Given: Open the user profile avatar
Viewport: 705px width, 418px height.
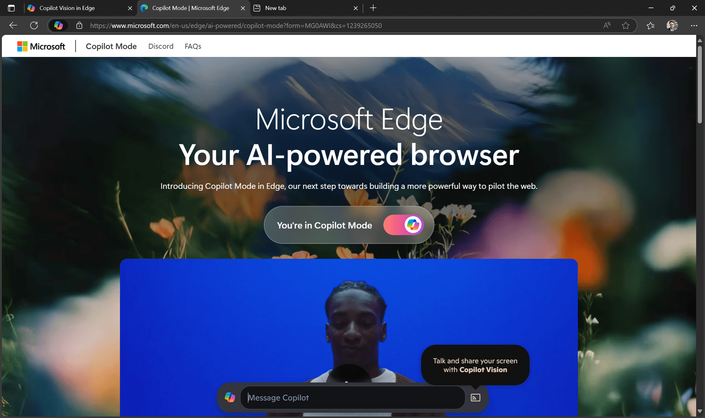Looking at the screenshot, I should [672, 25].
